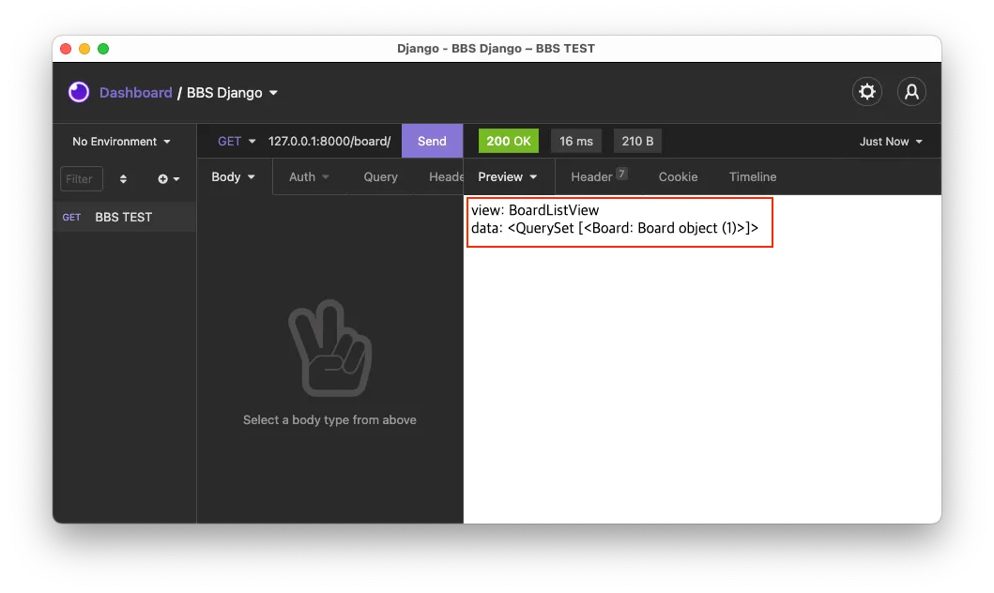Click the 'view: BoardListView' response line
The height and width of the screenshot is (593, 994).
click(x=535, y=209)
